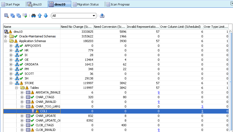Image resolution: width=233 pixels, height=132 pixels.
Task: Collapse the STORE schema node
Action: [11, 83]
